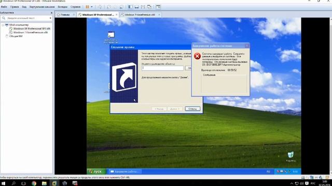Open the Файл menu in VMware
The width and height of the screenshot is (332, 186).
tap(4, 7)
